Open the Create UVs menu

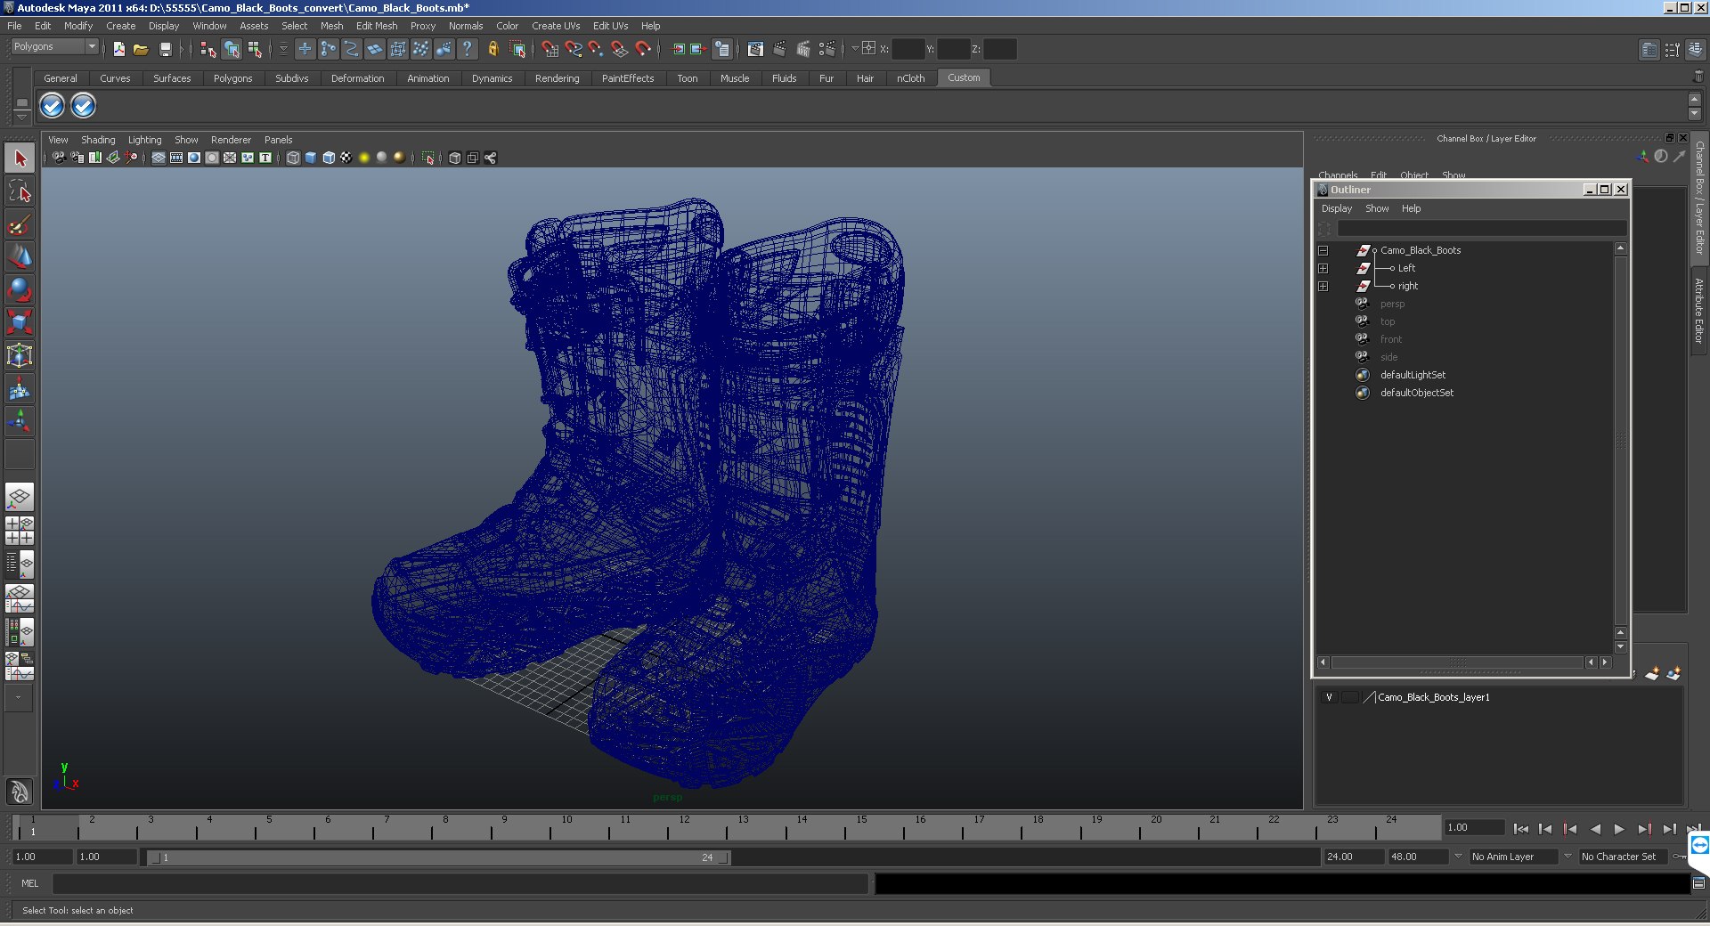coord(556,26)
